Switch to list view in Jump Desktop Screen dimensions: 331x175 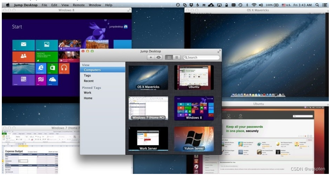coord(177,57)
